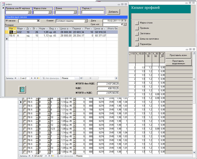Go to previous record in bottom table navigator
This screenshot has width=197, height=159.
click(x=33, y=156)
